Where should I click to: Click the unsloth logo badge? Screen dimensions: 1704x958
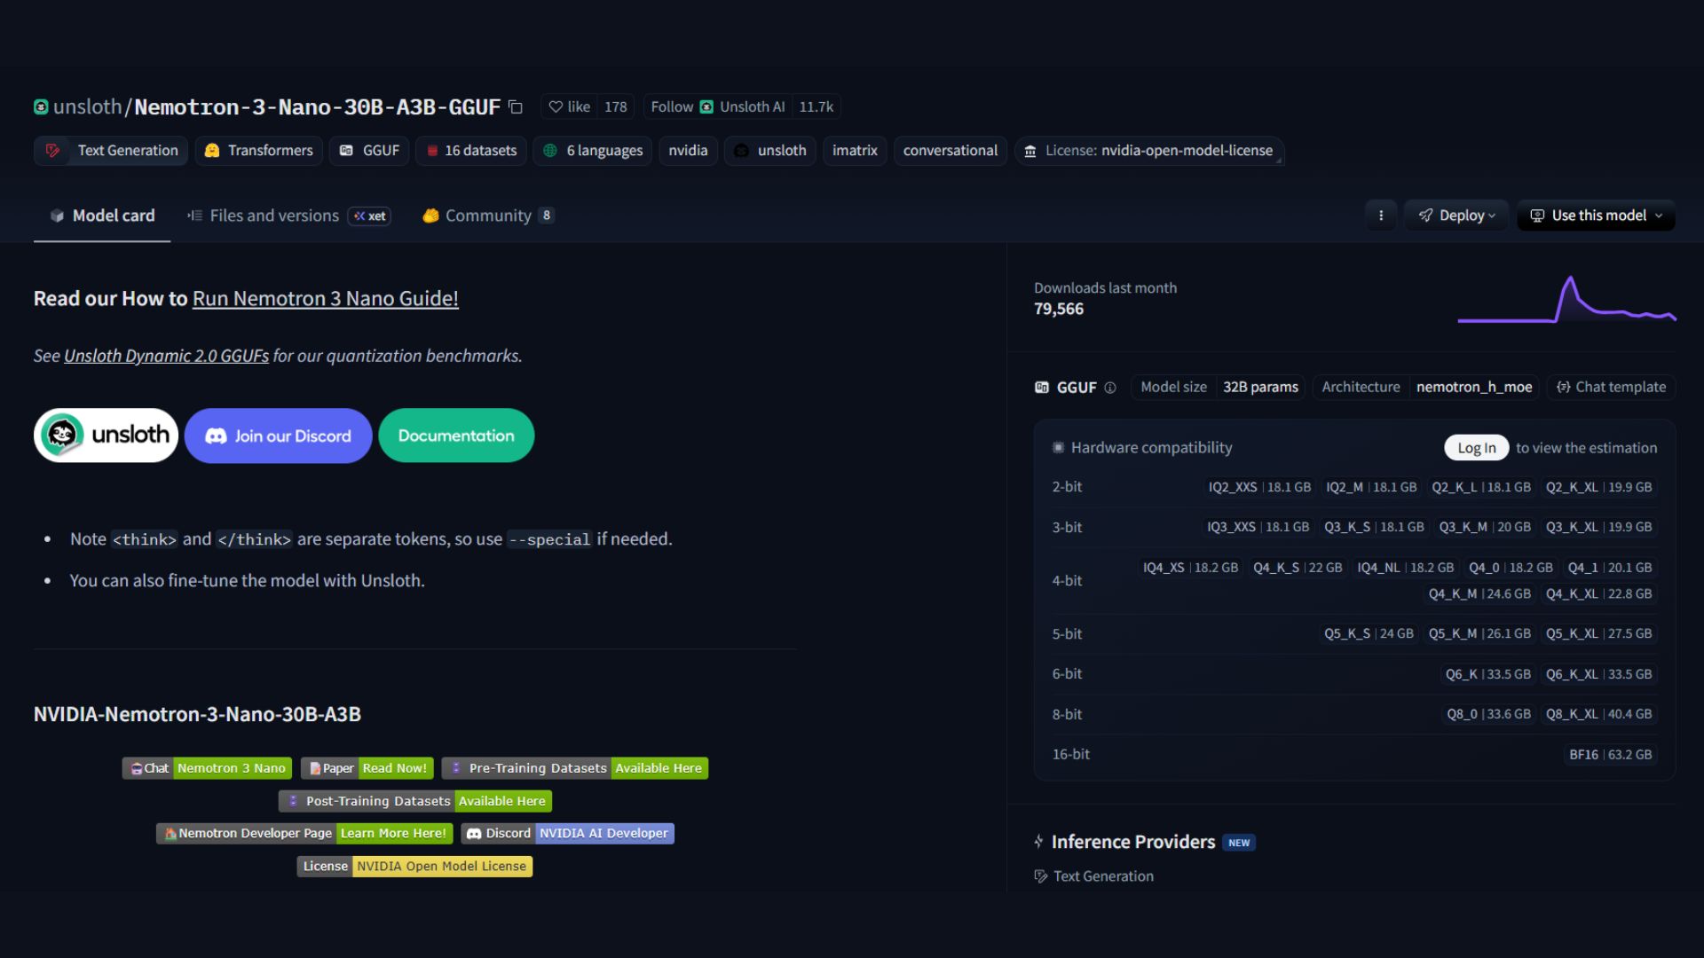pos(106,436)
